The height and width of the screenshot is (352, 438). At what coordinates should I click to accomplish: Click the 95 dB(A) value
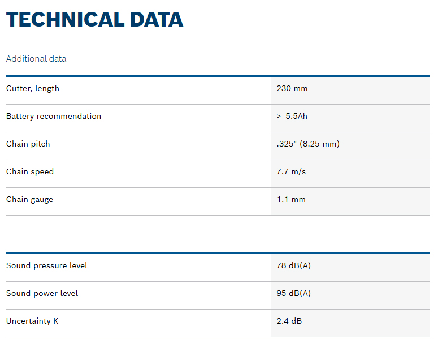click(293, 293)
